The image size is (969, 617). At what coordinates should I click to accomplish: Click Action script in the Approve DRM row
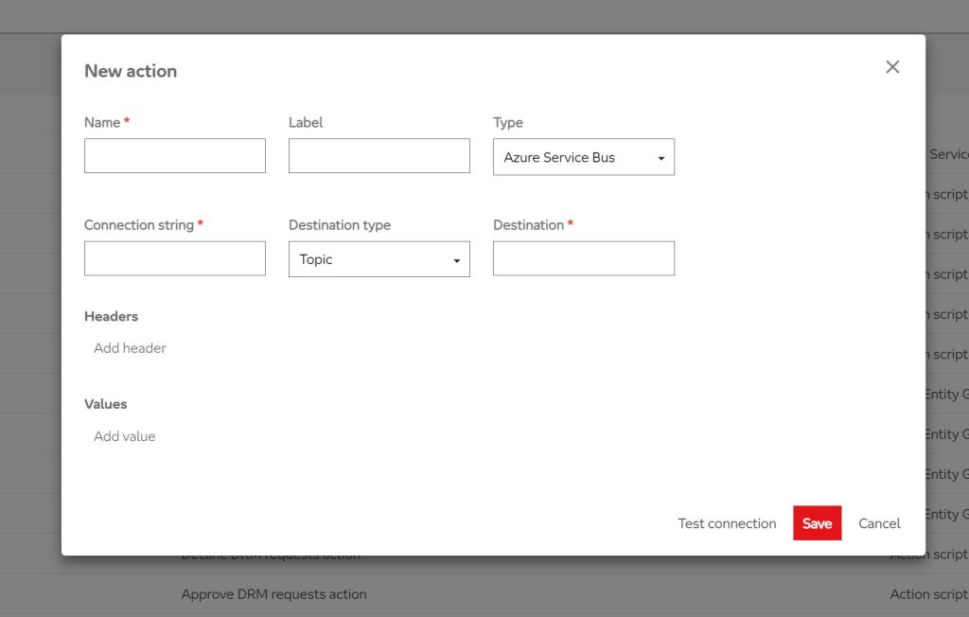927,594
